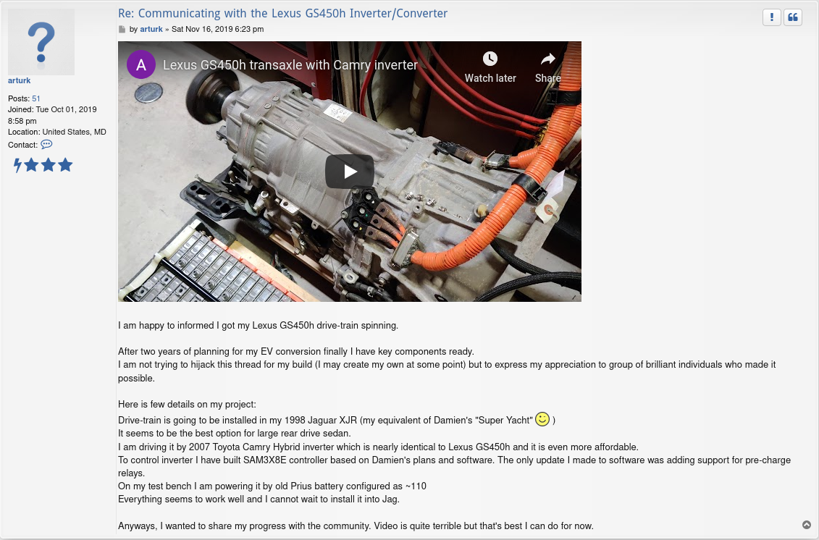819x540 pixels.
Task: Open the contact speech-bubble icon for arturk
Action: (x=46, y=144)
